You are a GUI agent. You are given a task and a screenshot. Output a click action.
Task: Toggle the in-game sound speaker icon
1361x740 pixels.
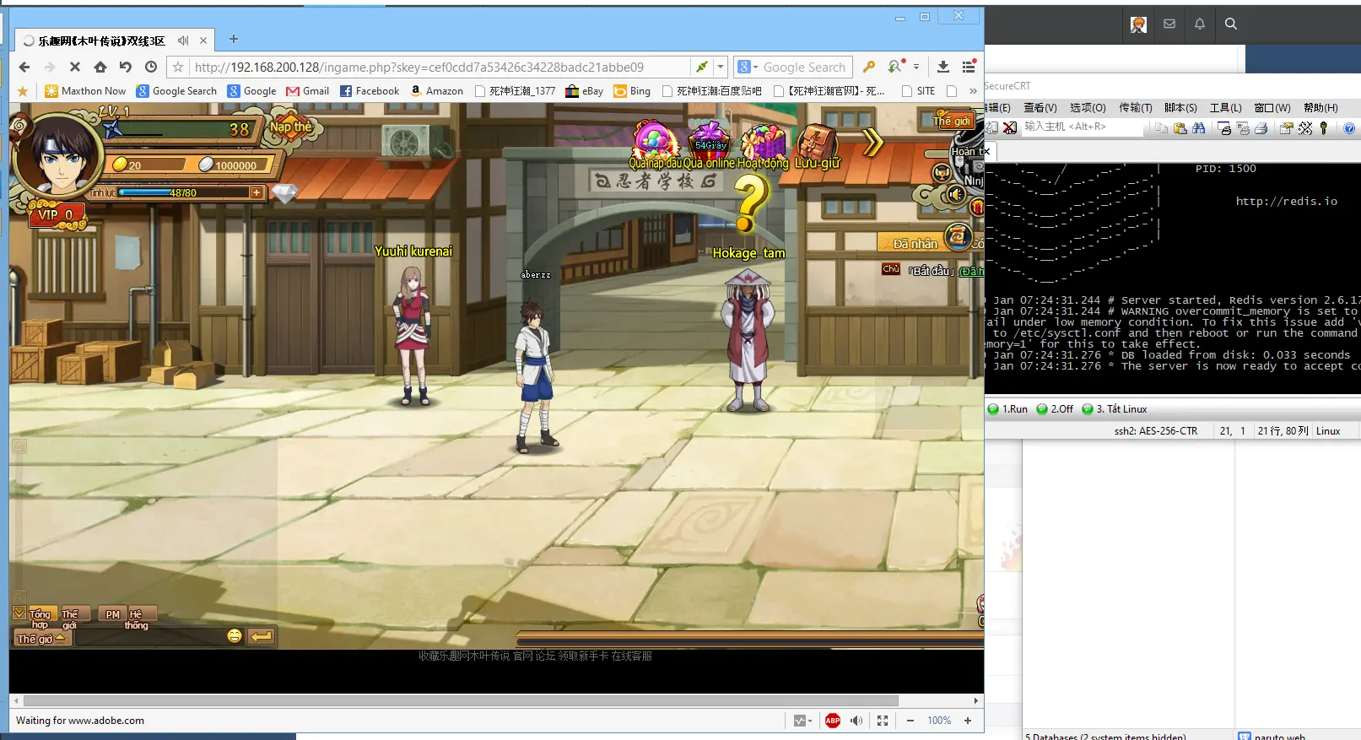pos(955,195)
